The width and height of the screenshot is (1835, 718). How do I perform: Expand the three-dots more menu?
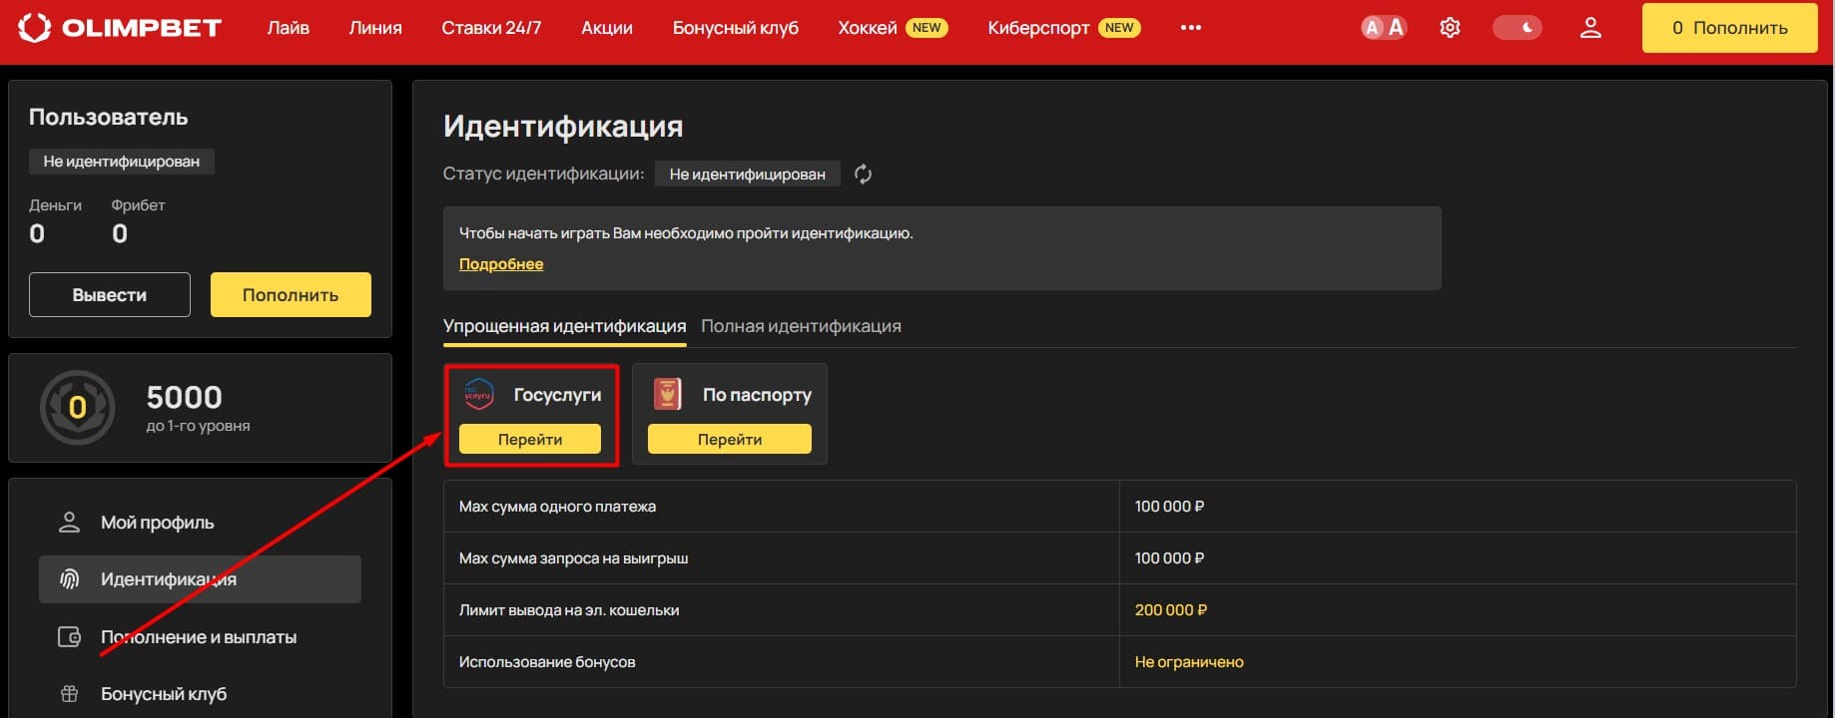point(1190,28)
